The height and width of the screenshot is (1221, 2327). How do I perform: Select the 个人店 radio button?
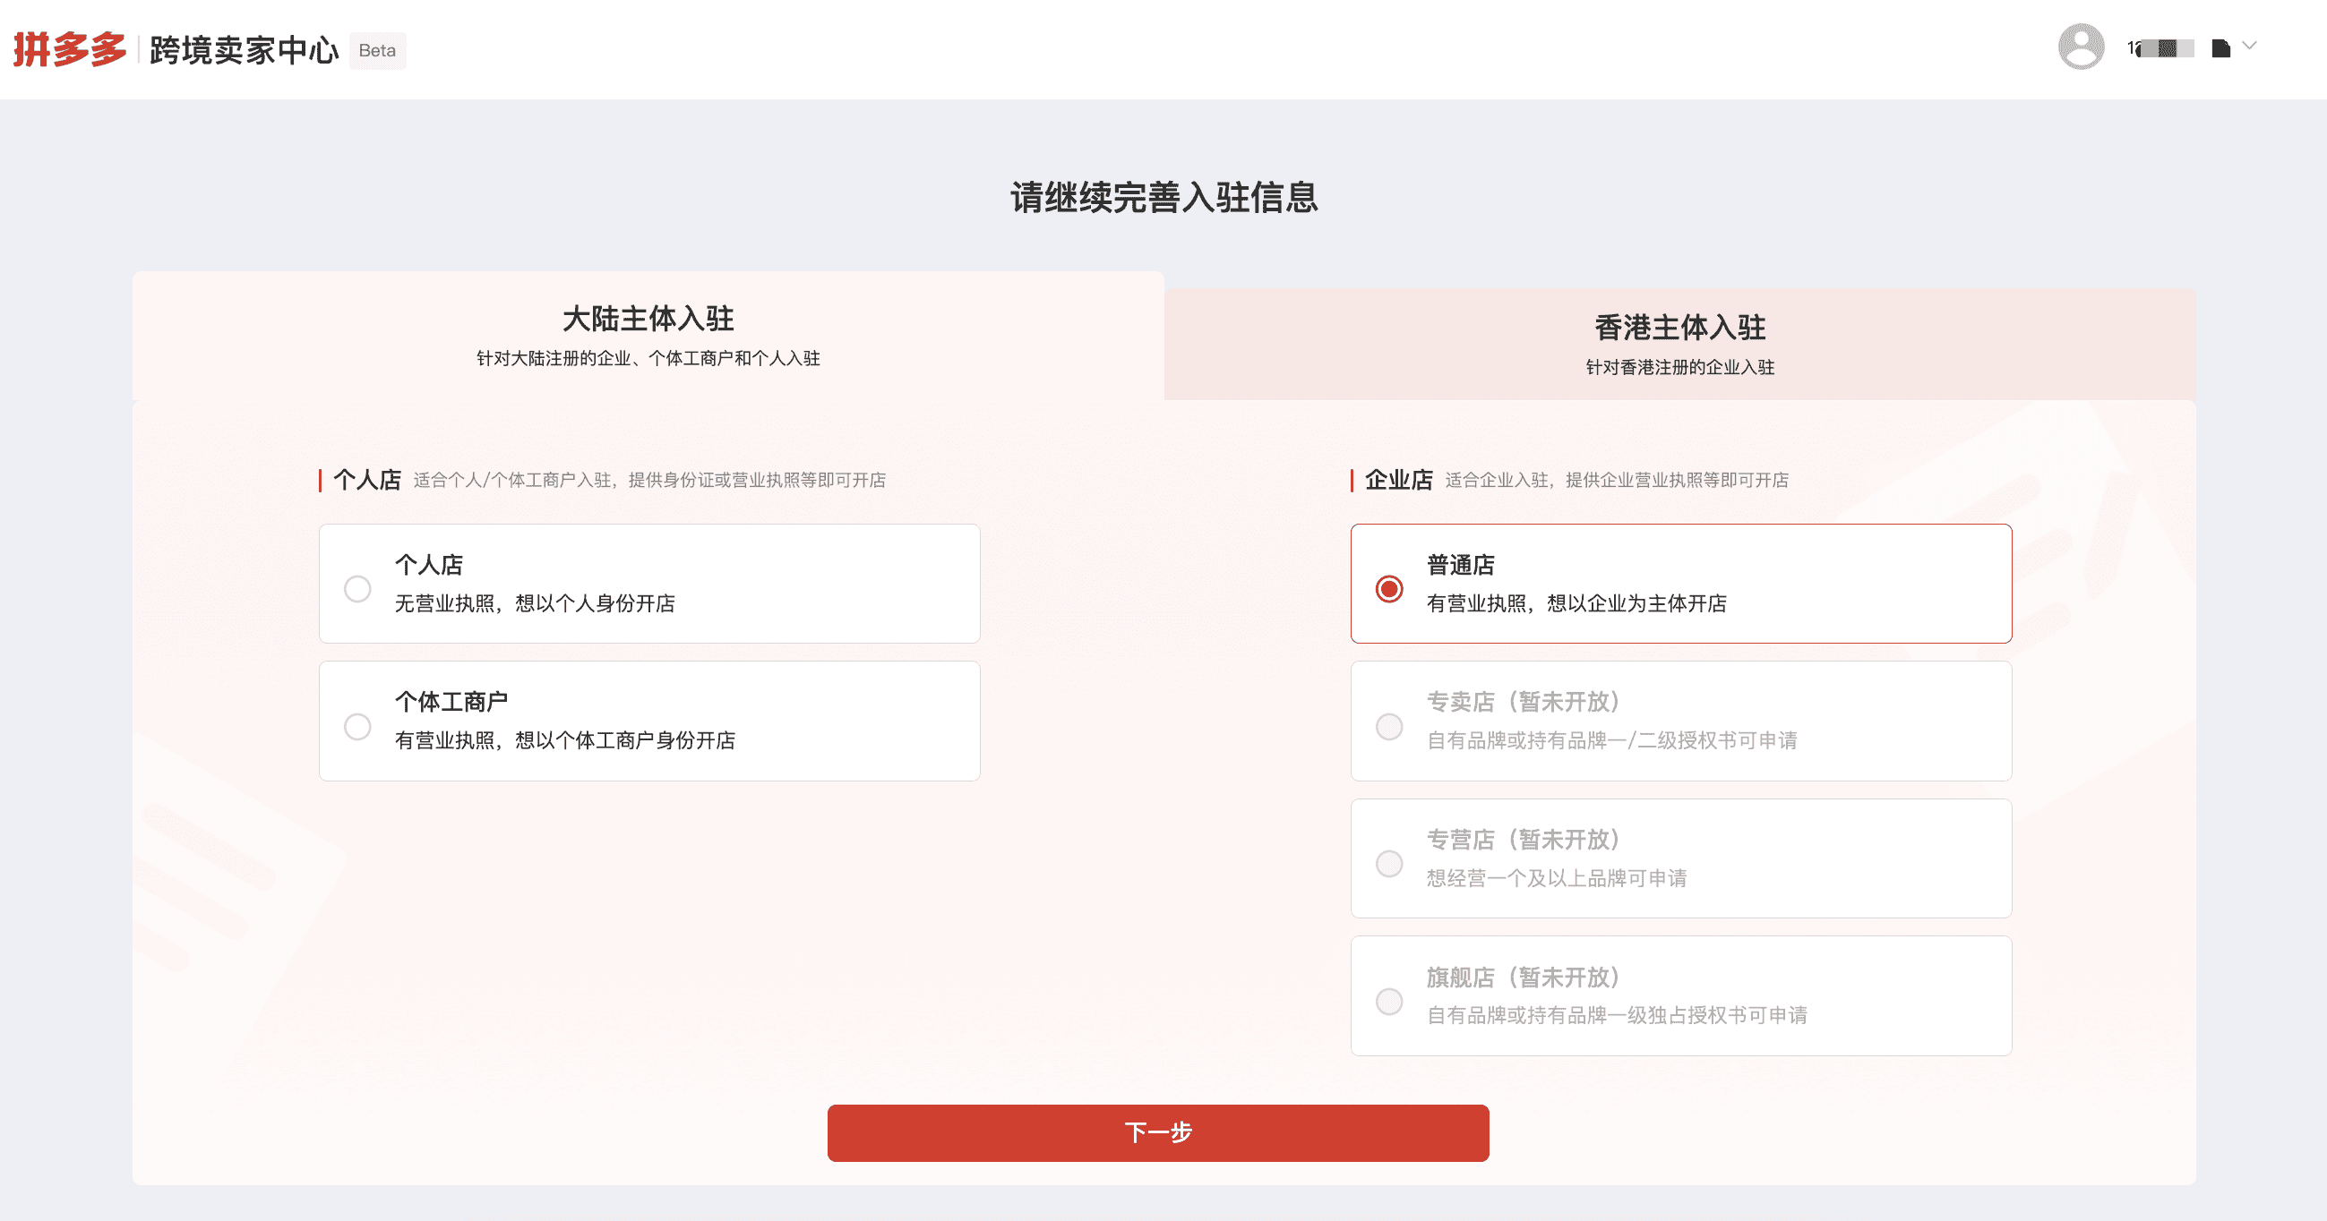[357, 588]
